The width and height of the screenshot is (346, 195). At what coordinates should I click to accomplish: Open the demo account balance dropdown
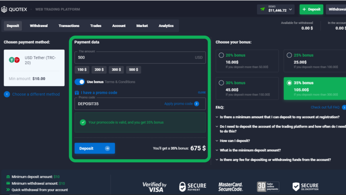275,9
